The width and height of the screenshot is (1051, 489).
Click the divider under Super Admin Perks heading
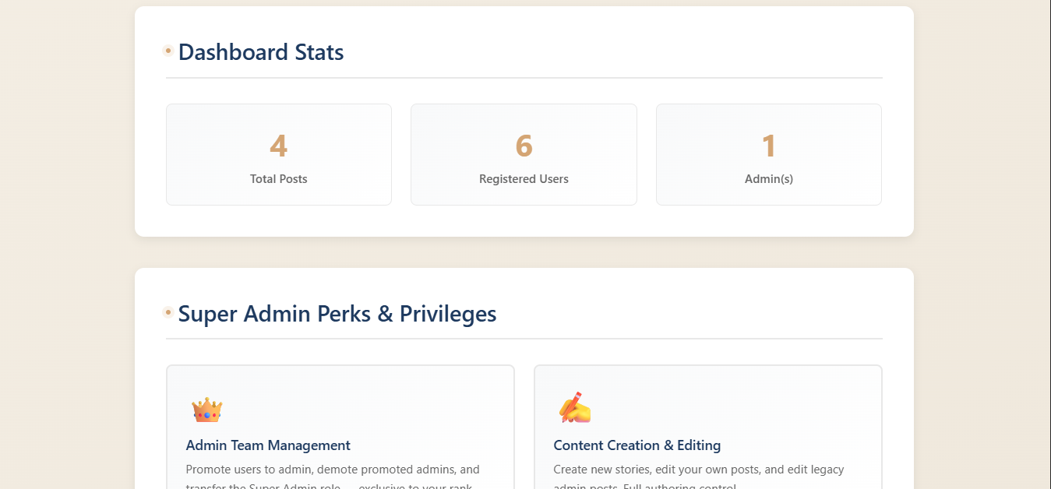(x=524, y=339)
